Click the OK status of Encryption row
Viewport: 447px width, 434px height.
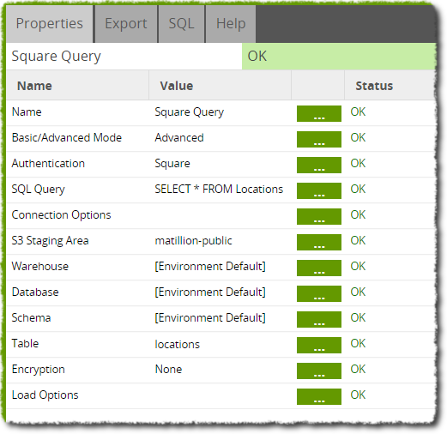pyautogui.click(x=358, y=370)
